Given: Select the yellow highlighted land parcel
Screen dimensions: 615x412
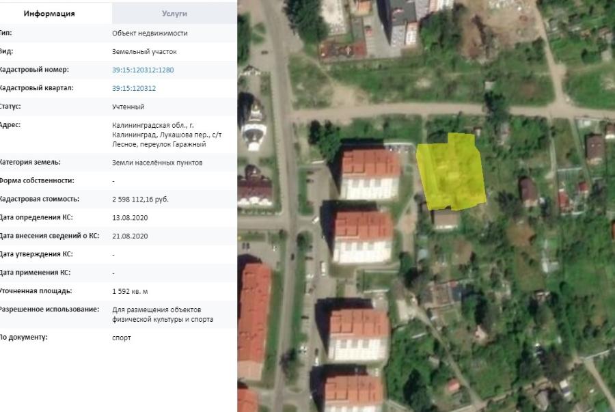Looking at the screenshot, I should [x=450, y=171].
